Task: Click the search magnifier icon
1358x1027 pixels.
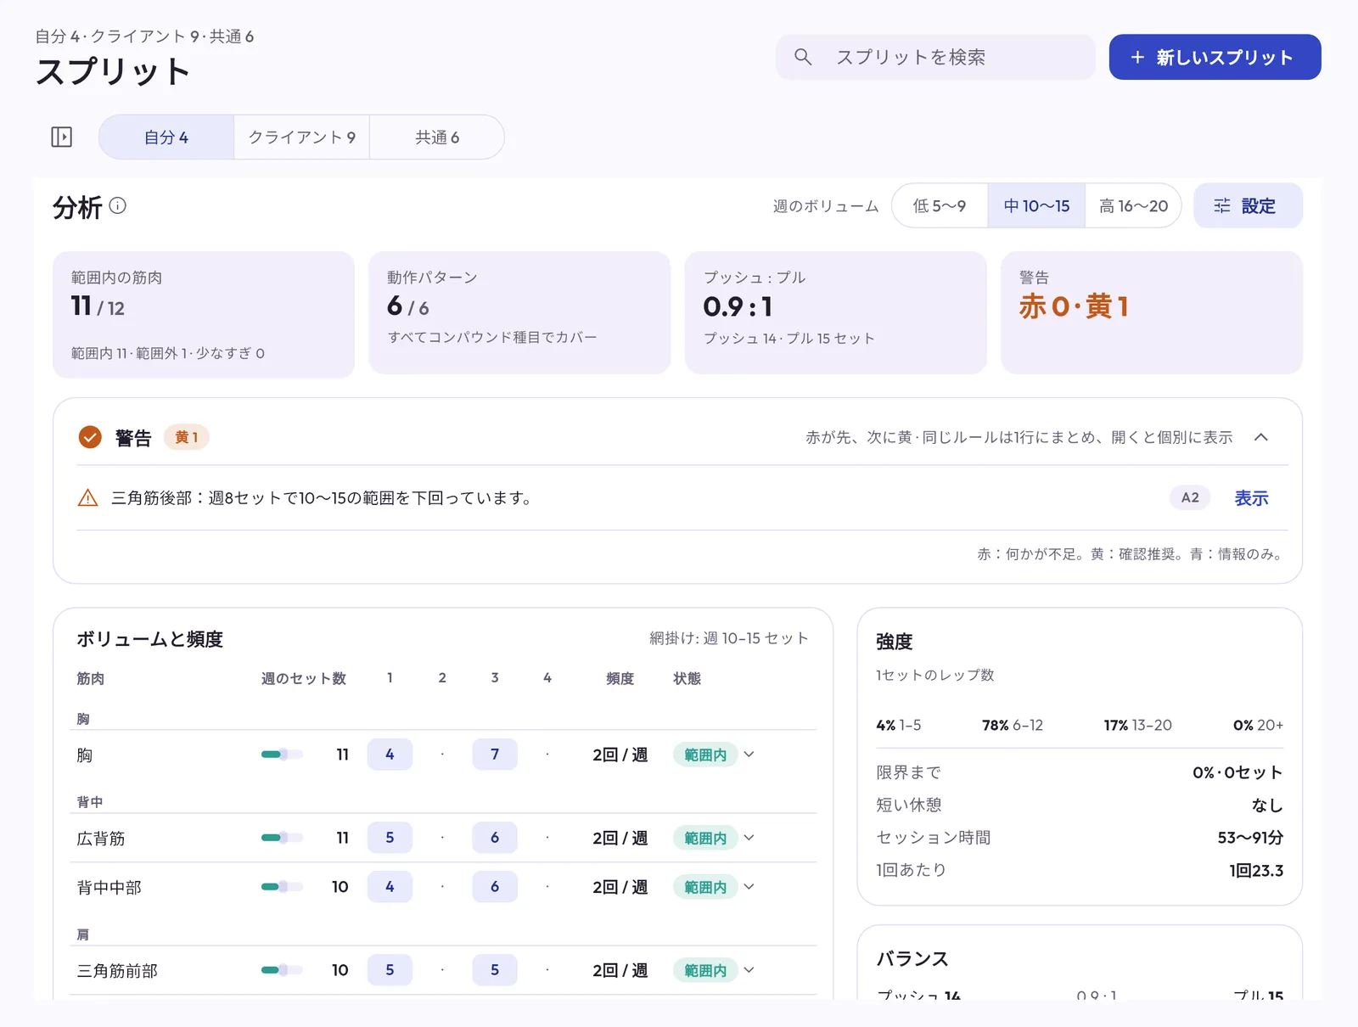Action: [803, 57]
